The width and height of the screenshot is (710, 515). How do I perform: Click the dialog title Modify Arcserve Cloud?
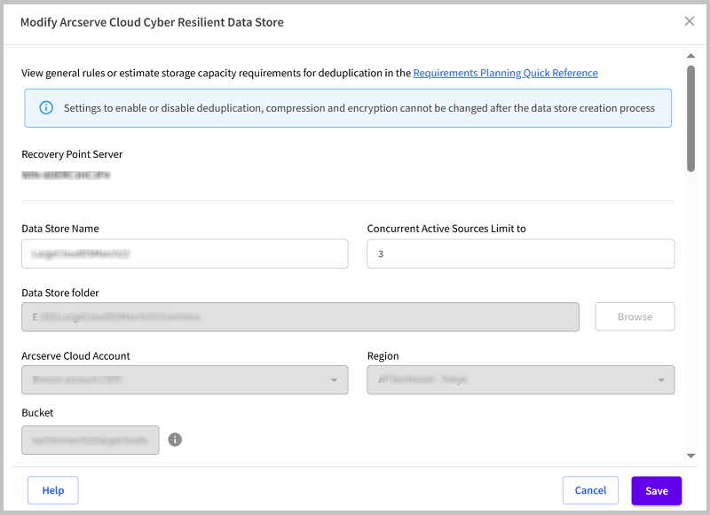click(x=152, y=21)
